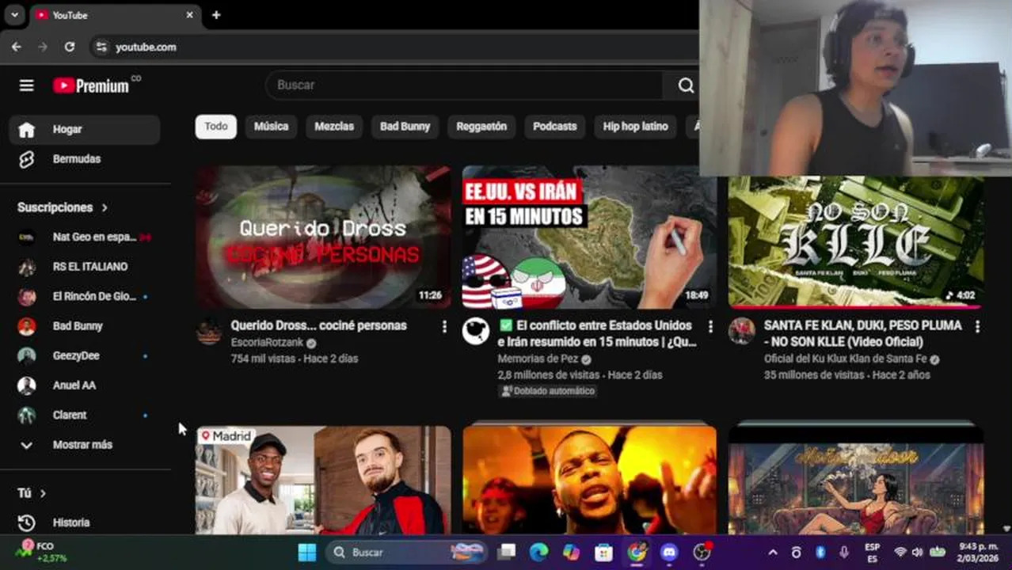Open a new browser tab
Viewport: 1012px width, 570px height.
tap(216, 15)
